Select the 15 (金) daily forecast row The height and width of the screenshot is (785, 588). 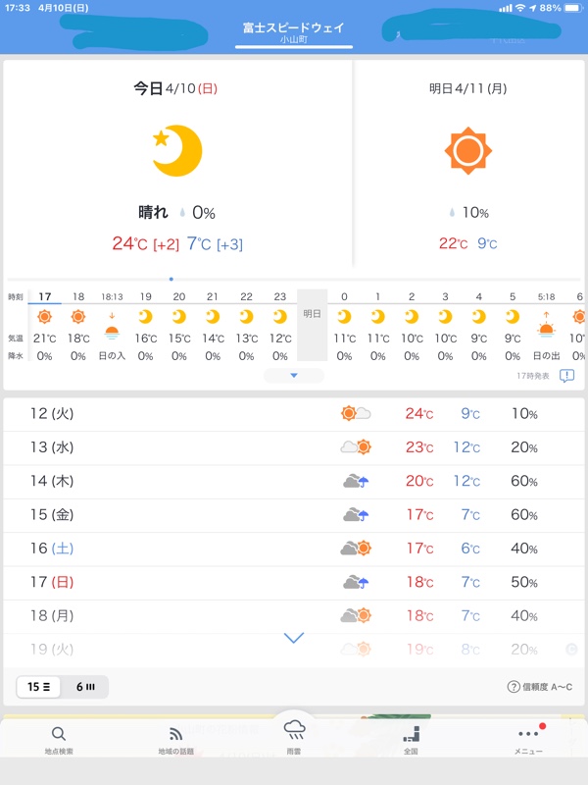294,514
